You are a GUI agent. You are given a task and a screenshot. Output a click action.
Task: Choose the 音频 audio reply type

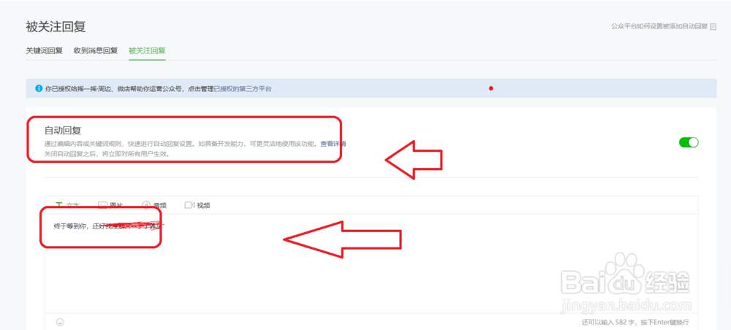[154, 205]
